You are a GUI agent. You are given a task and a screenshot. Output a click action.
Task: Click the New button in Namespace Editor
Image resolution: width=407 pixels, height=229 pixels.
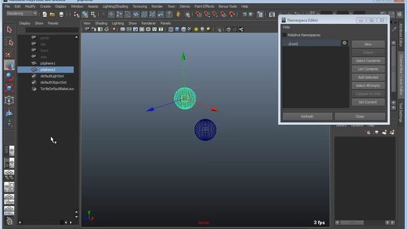pos(368,44)
